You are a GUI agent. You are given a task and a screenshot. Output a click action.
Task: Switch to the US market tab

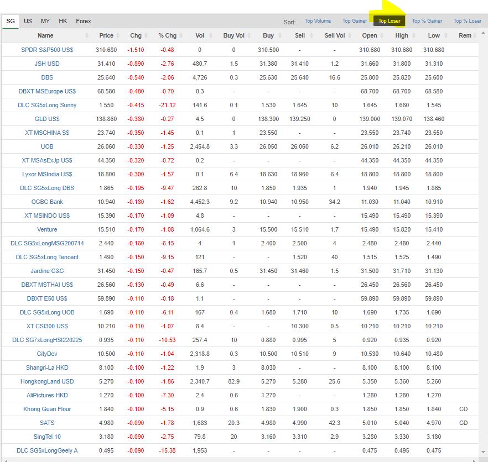28,21
